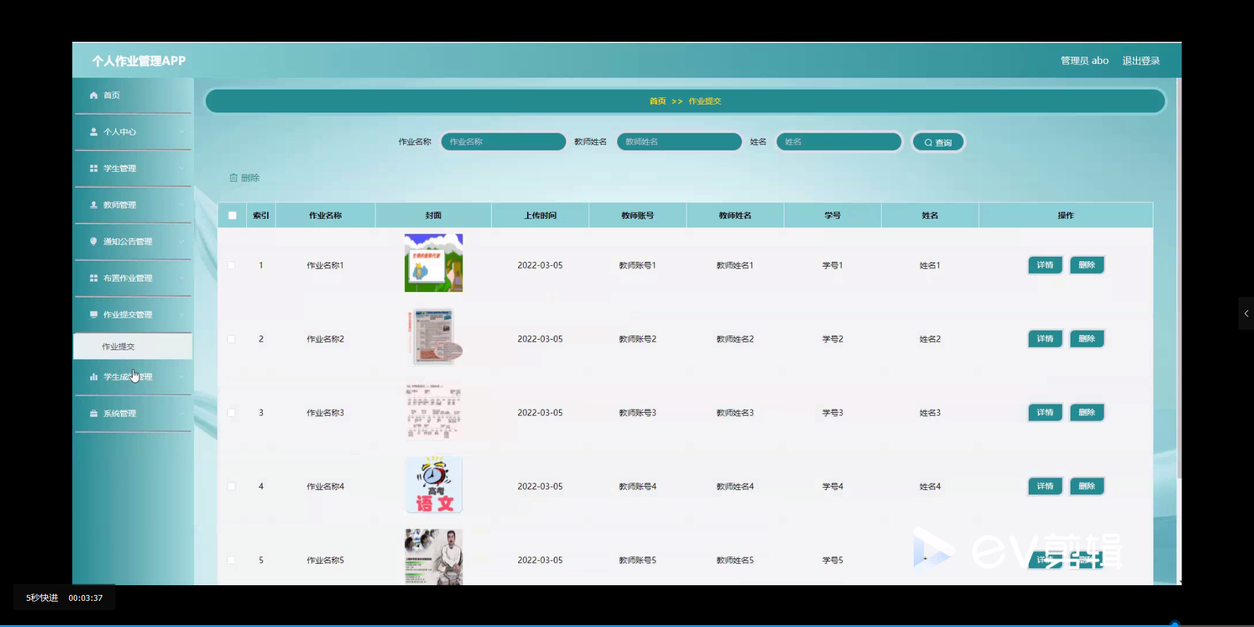
Task: Open cover thumbnail for 作业名称5
Action: (434, 557)
